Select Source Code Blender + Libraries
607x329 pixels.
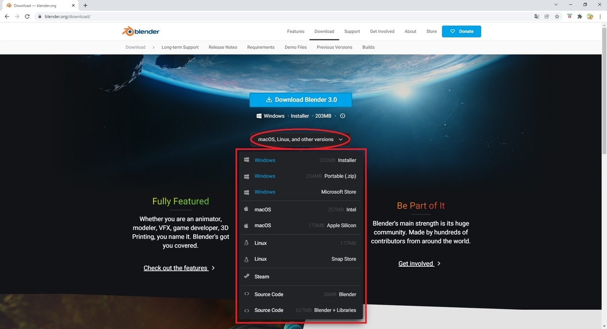click(300, 310)
